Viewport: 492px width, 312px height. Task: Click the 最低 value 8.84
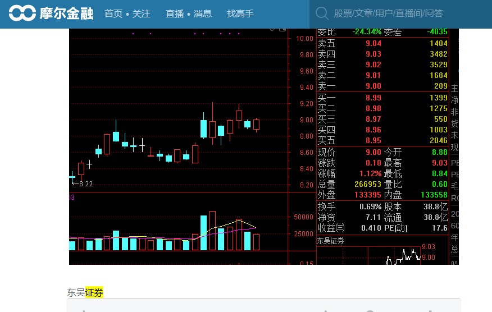point(440,173)
